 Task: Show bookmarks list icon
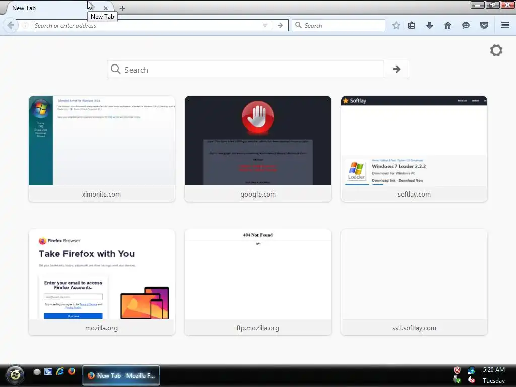coord(412,25)
